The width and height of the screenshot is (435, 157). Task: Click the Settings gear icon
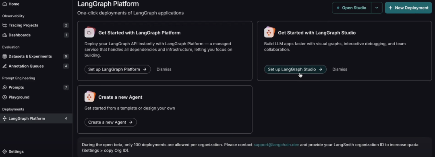(x=4, y=151)
